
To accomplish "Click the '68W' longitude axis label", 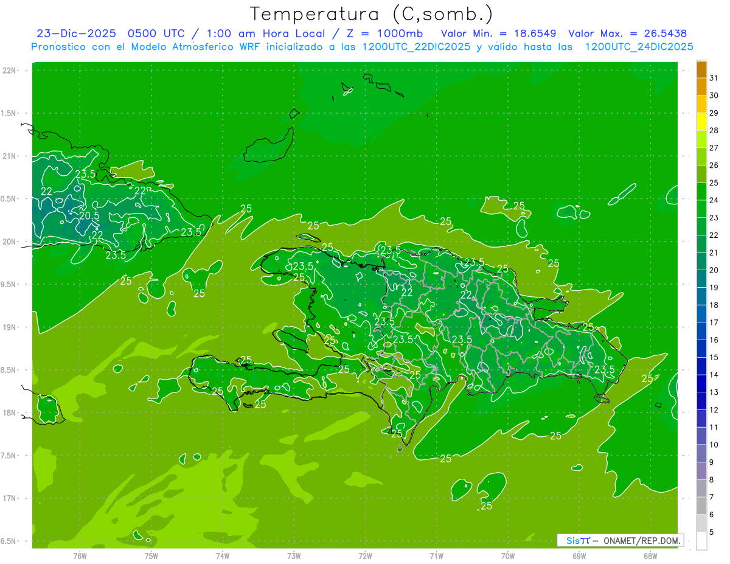I will 650,555.
